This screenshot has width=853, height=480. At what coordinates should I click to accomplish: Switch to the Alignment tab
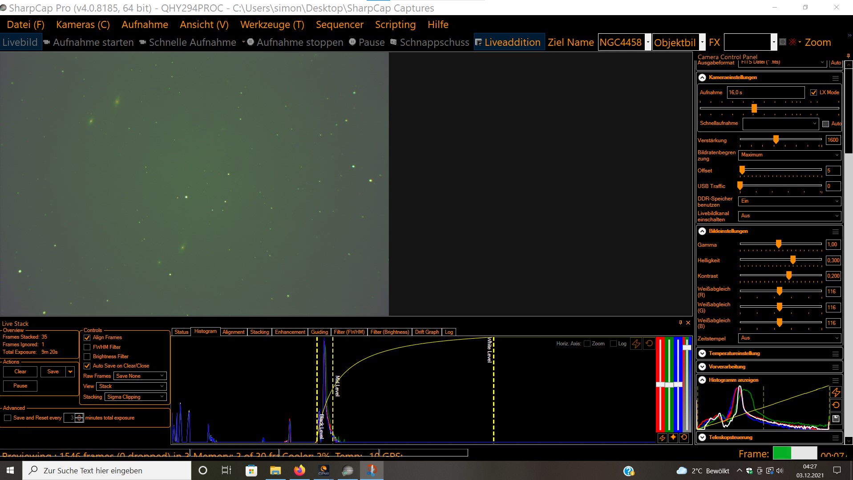click(x=233, y=332)
